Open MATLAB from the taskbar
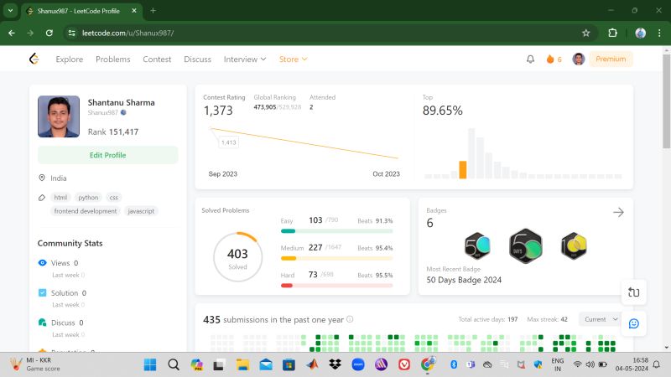671x377 pixels. (312, 364)
